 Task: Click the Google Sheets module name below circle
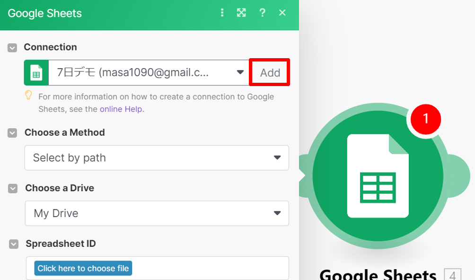378,274
